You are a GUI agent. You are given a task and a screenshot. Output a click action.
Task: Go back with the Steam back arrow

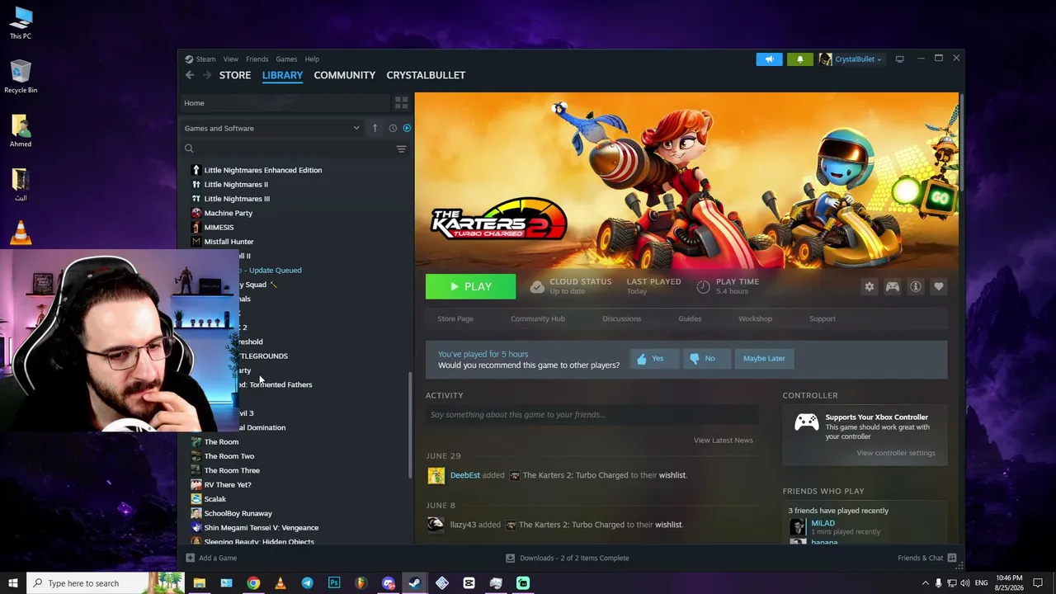tap(190, 75)
